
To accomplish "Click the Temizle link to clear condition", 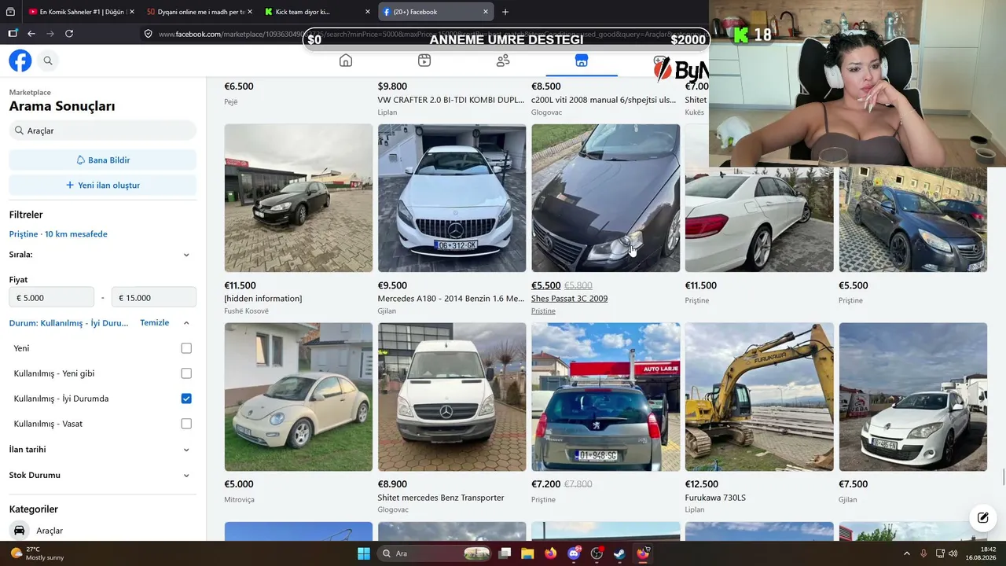I will click(x=155, y=323).
